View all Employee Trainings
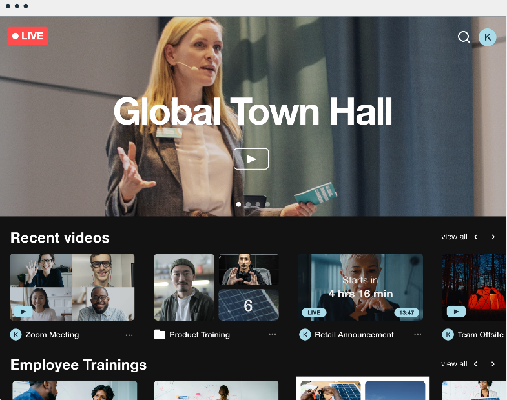This screenshot has width=507, height=400. (x=454, y=364)
